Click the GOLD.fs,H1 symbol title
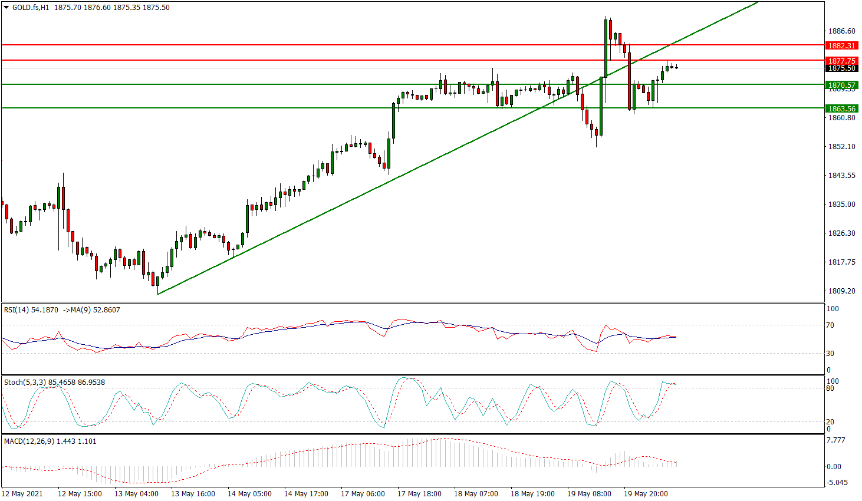This screenshot has width=862, height=501. point(31,8)
